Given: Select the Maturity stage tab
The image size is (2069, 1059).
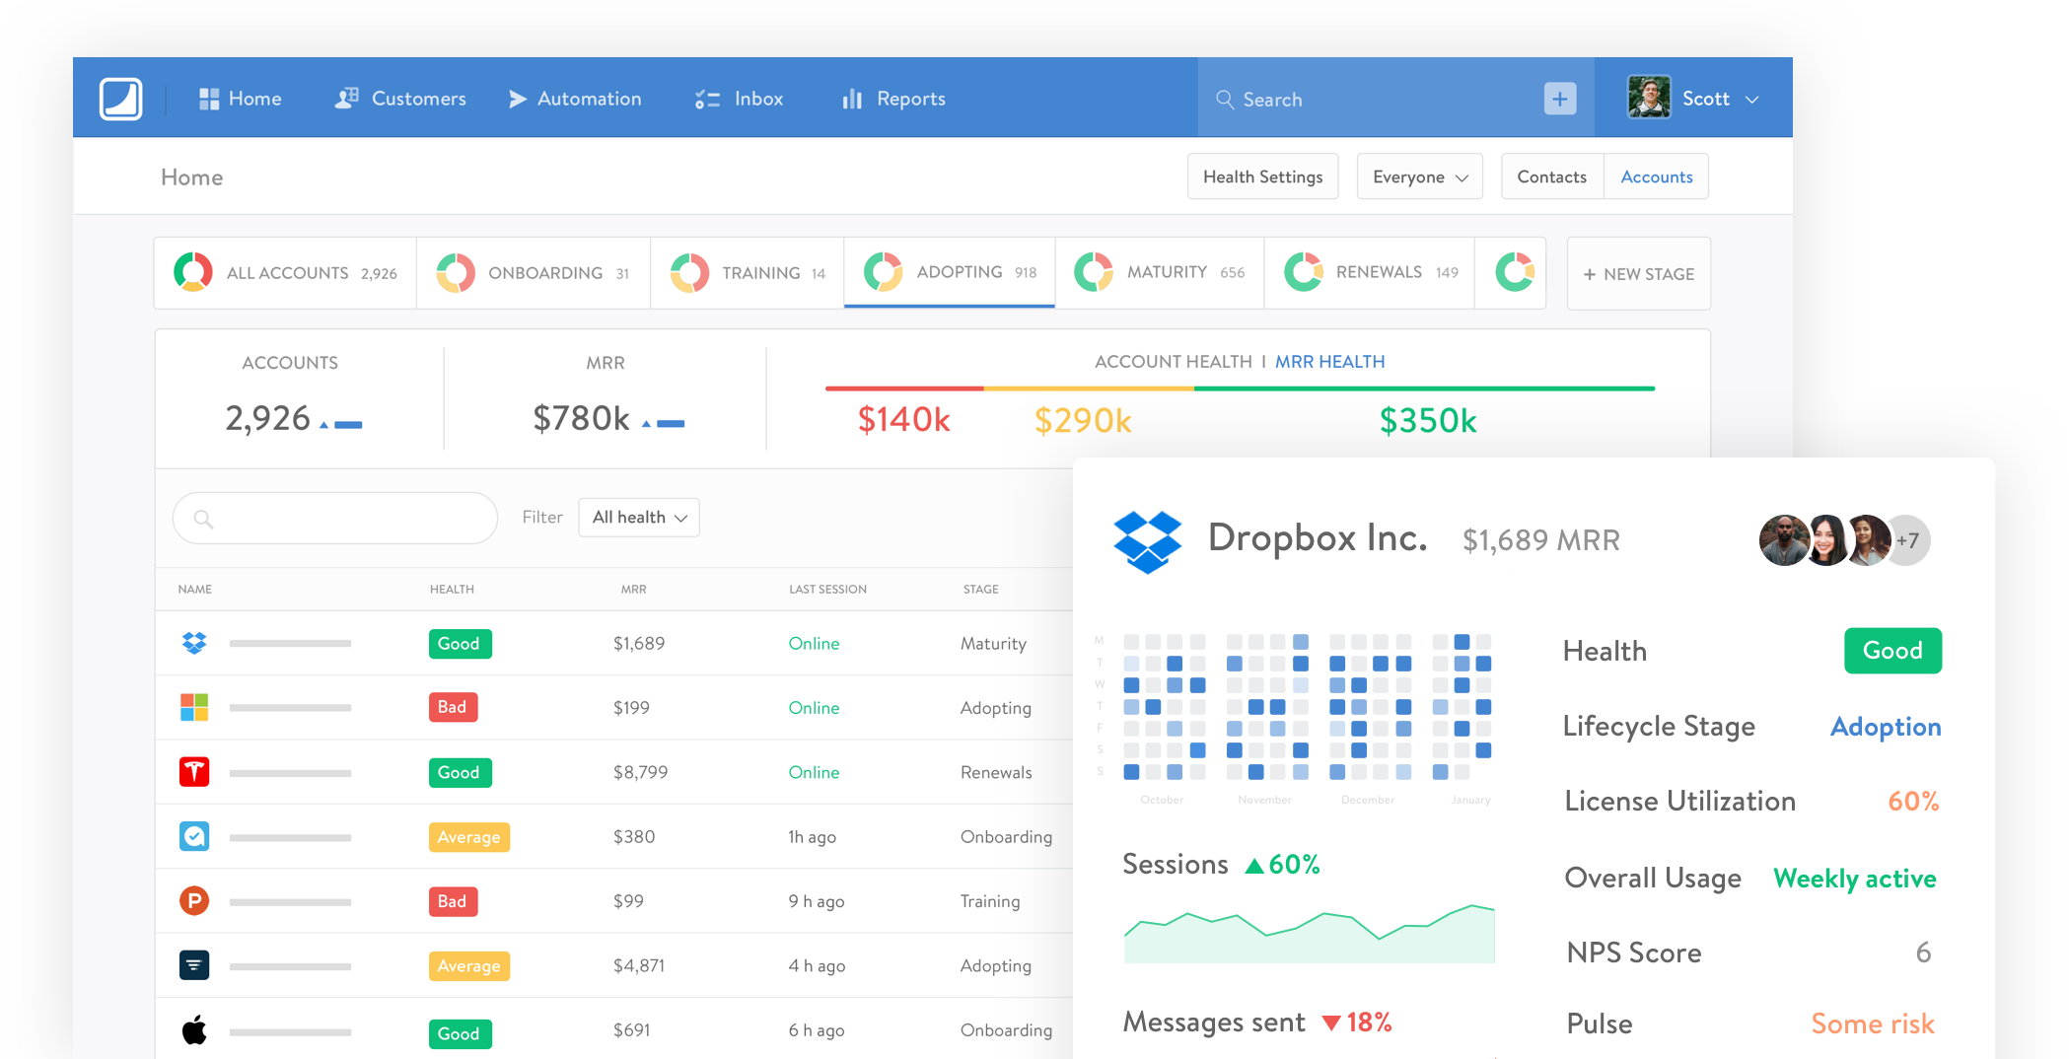Looking at the screenshot, I should (x=1160, y=273).
